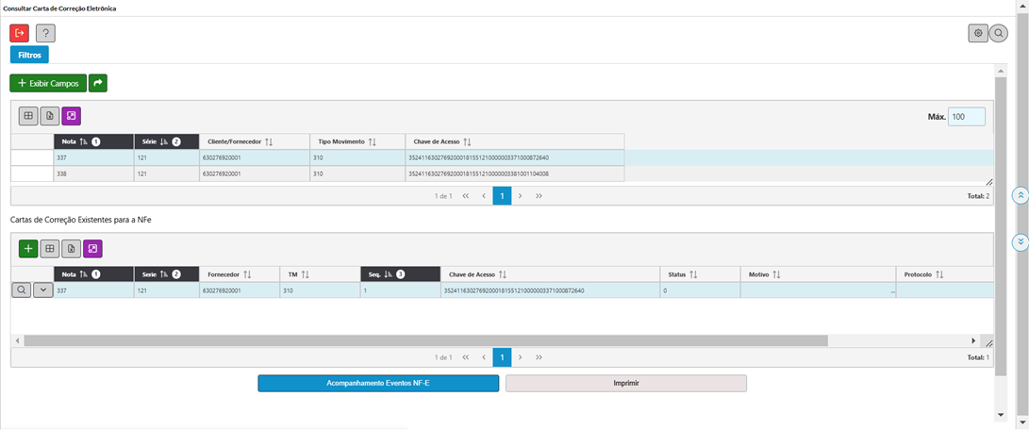Toggle sort on Status column in lower table

[693, 274]
